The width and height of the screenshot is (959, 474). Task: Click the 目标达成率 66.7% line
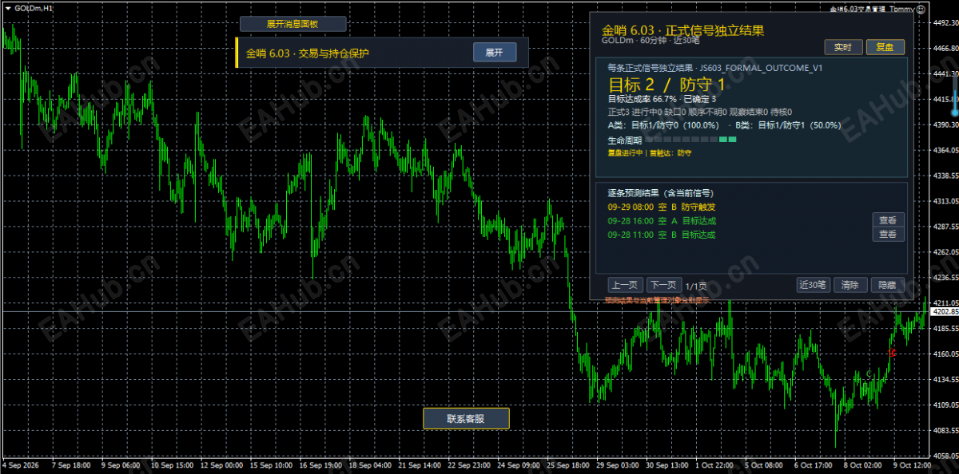(x=662, y=99)
